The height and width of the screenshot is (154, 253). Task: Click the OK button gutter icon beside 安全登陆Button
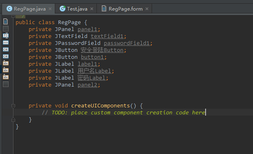pos(6,49)
